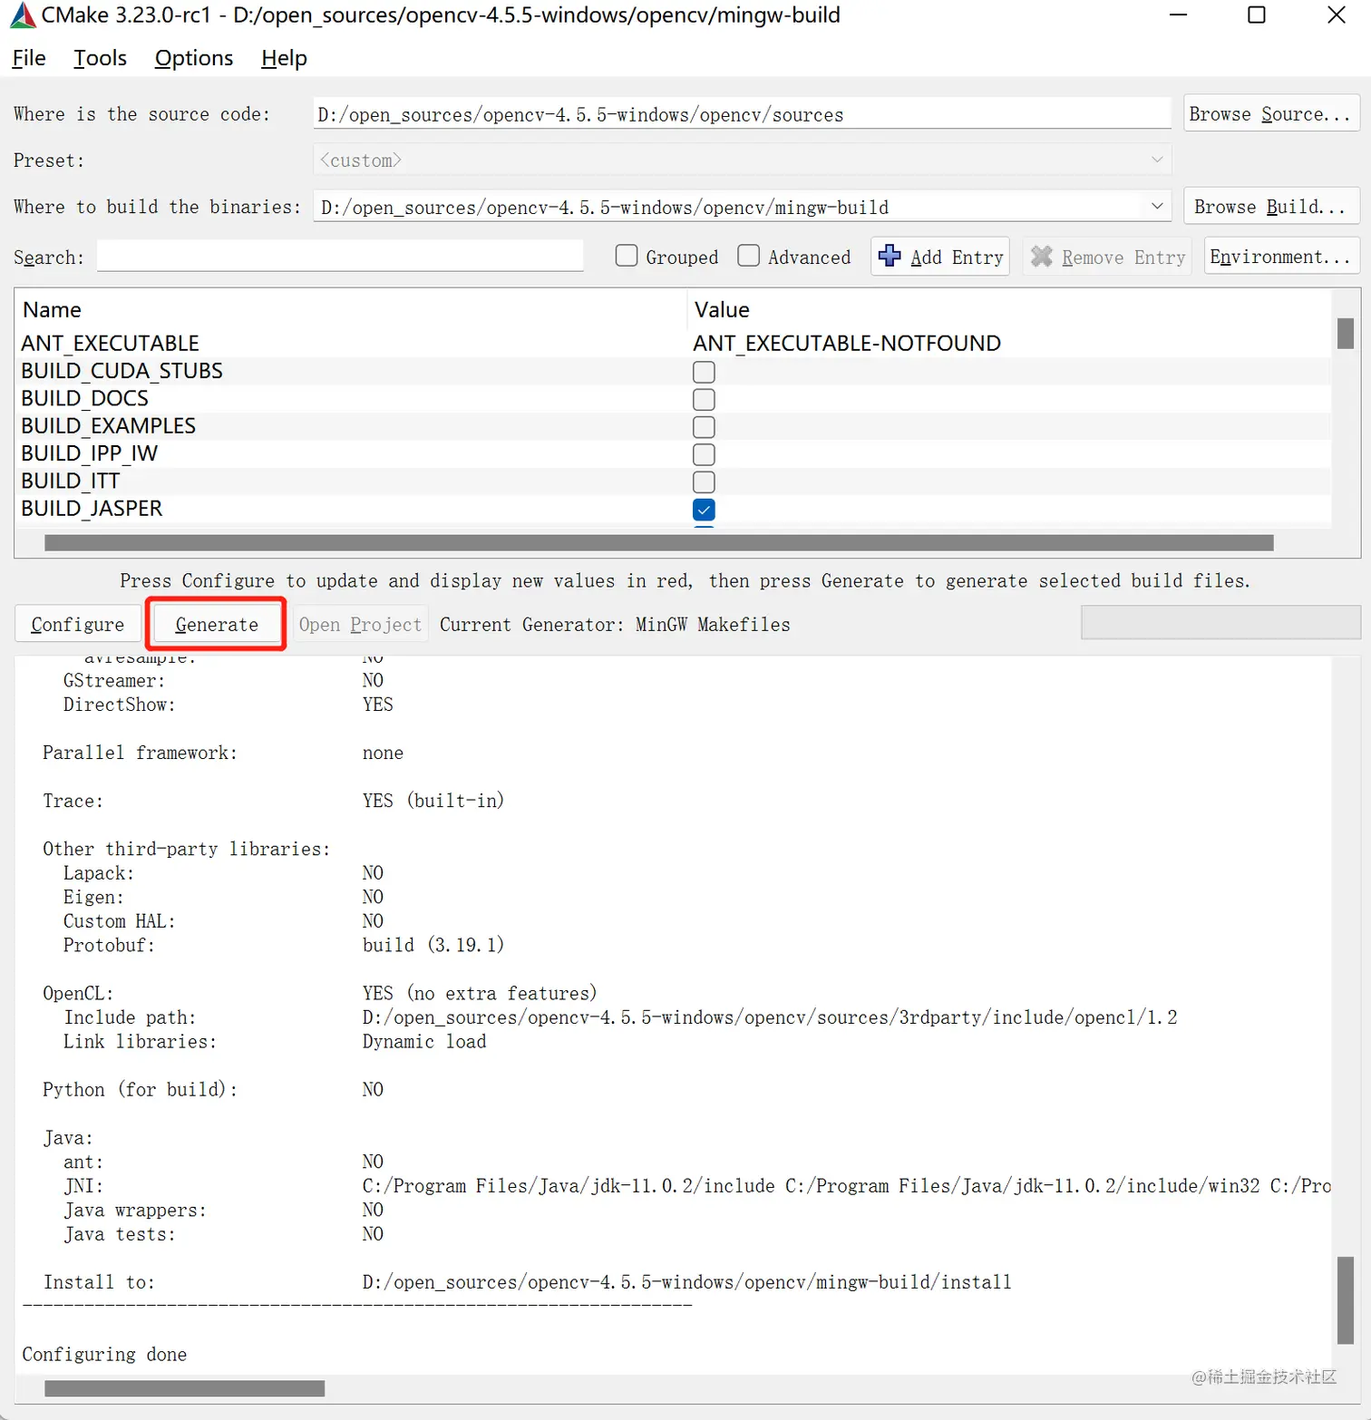Open the Options menu

click(194, 58)
